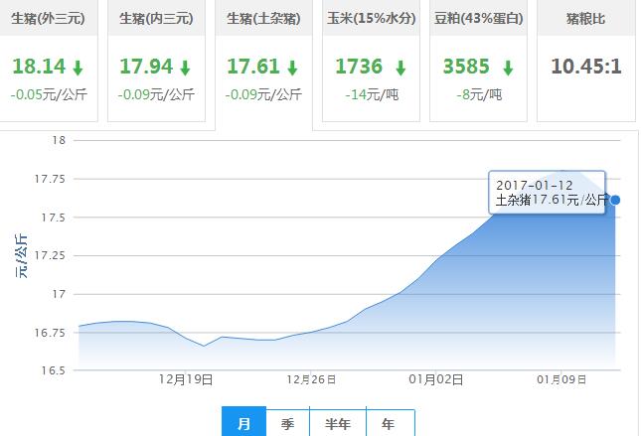Click the 12月26日 axis label
Viewport: 641px width, 436px height.
click(311, 379)
